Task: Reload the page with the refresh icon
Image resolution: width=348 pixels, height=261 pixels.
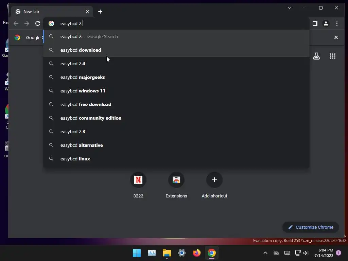Action: 38,23
